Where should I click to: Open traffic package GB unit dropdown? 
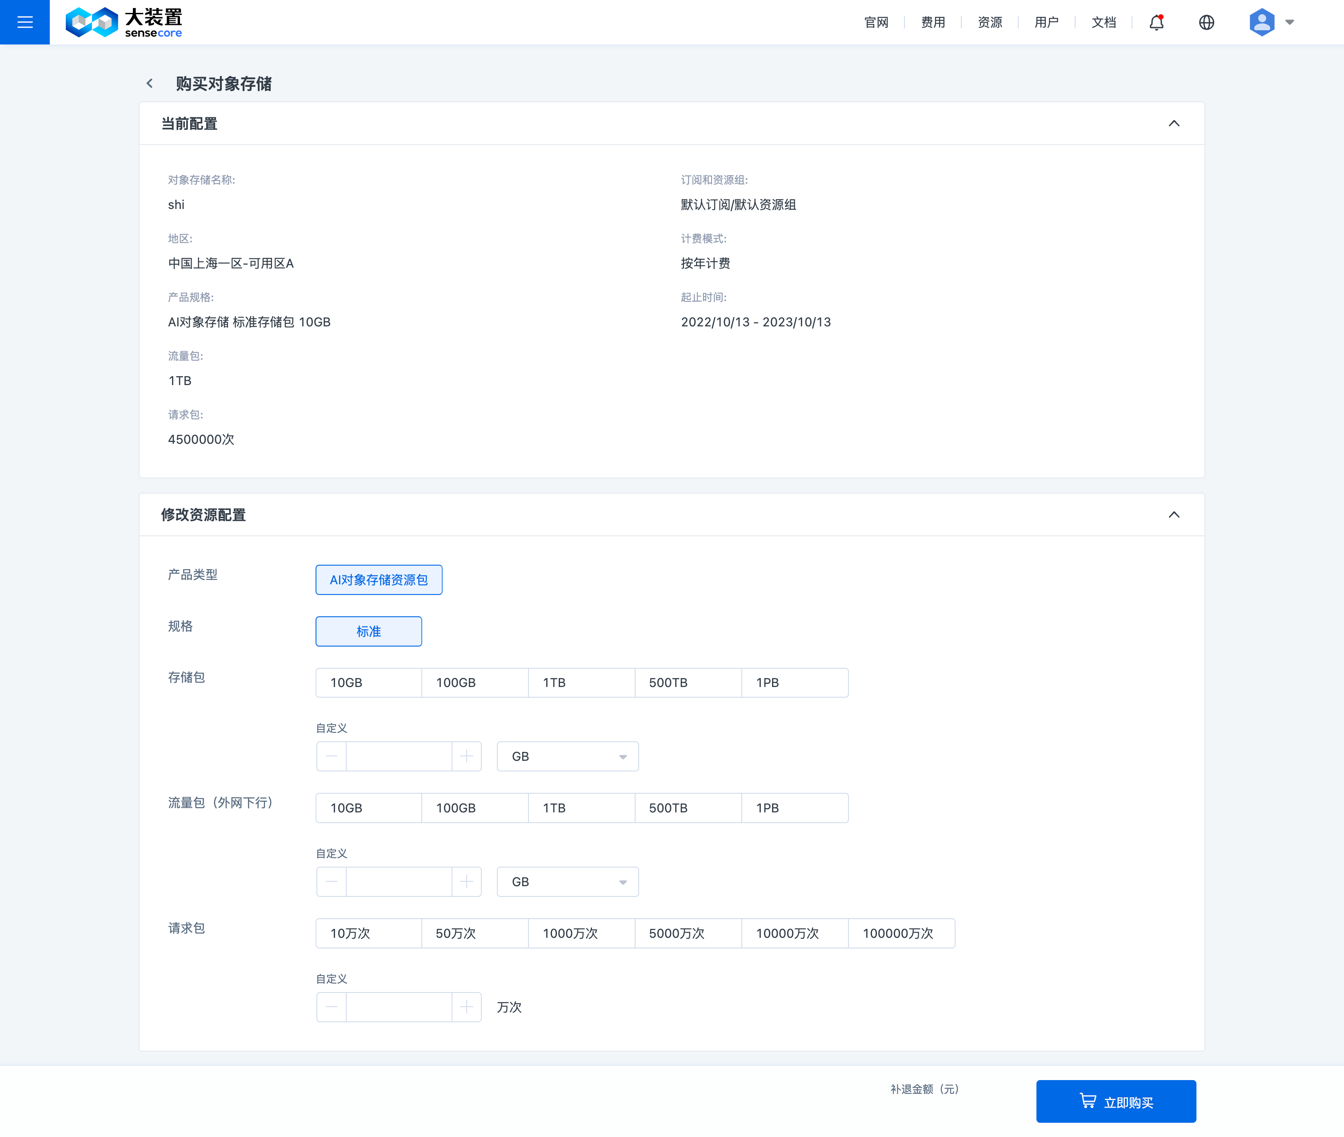(567, 882)
